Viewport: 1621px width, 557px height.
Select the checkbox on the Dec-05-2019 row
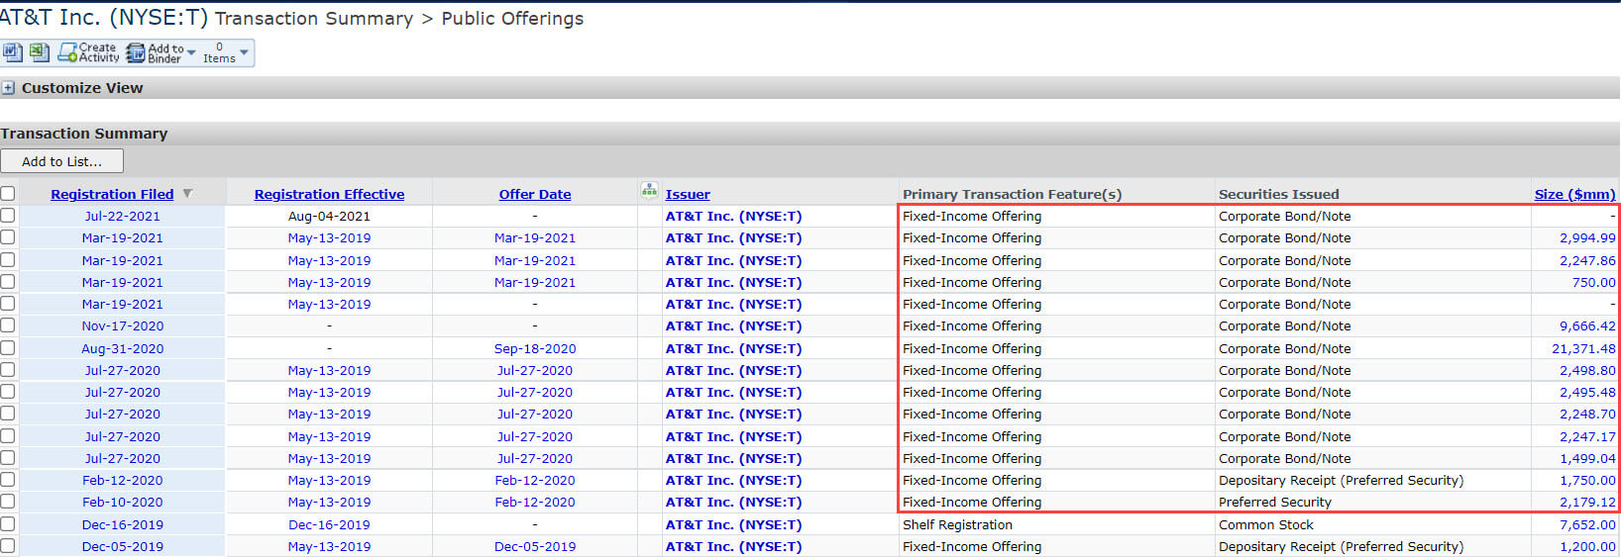coord(8,546)
